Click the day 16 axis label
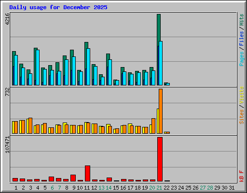 click(123, 188)
